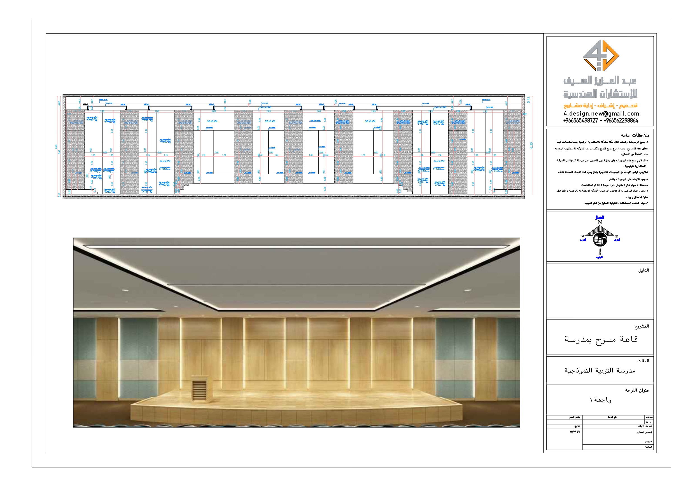This screenshot has height=491, width=695.
Task: Click the عنوان اللوحة label
Action: tap(637, 390)
